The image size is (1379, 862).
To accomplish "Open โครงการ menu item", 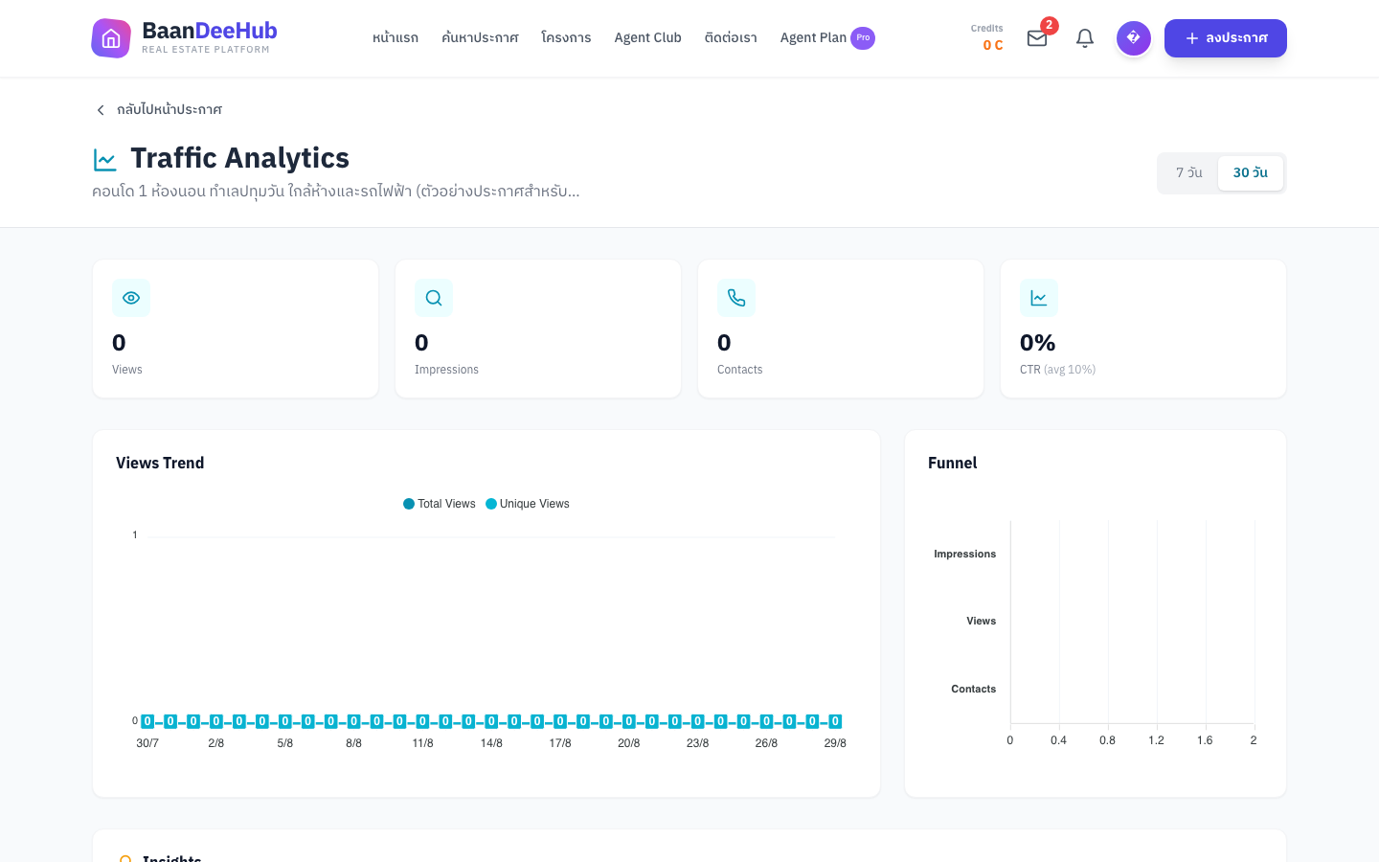I will coord(566,38).
